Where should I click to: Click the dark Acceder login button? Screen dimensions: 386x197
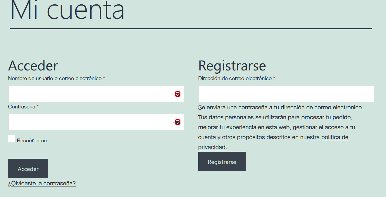28,168
